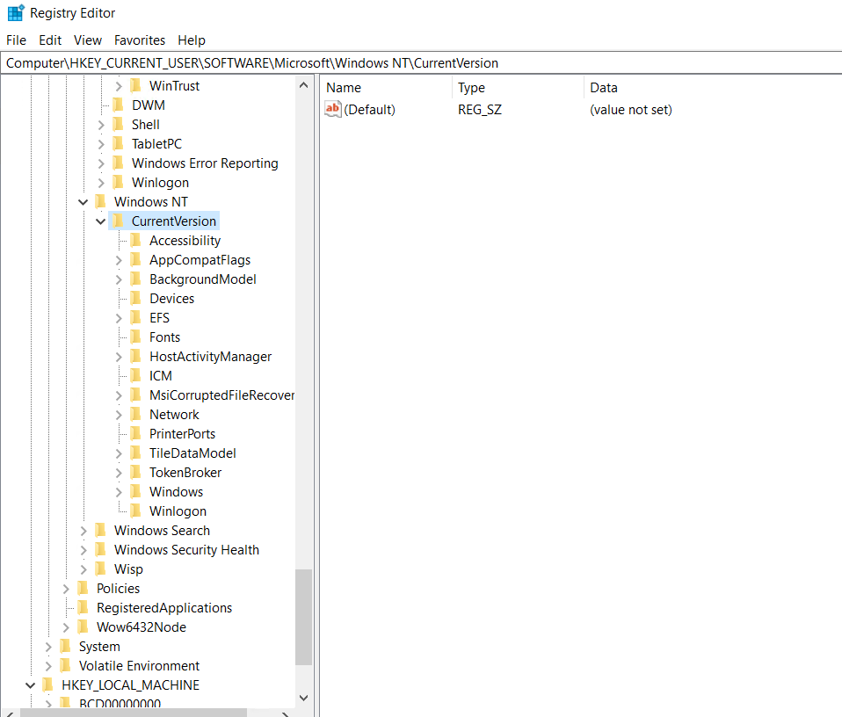
Task: Expand the Windows Search key
Action: click(83, 530)
